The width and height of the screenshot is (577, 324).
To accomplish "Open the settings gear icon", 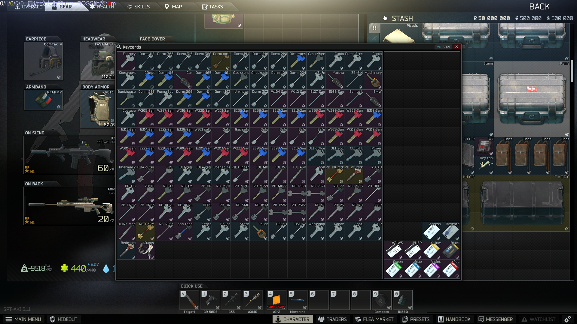I will [567, 319].
